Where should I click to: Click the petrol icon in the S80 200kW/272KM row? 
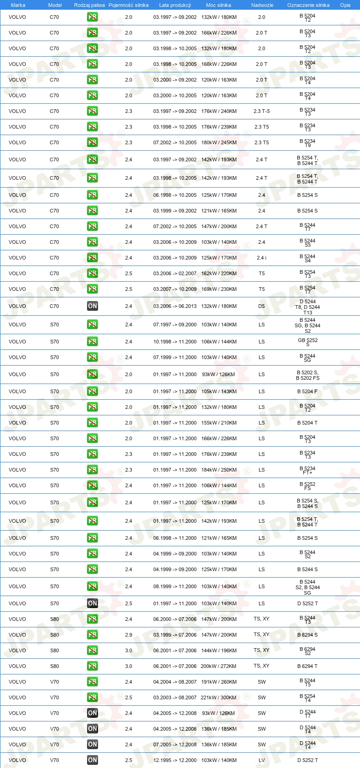point(93,666)
